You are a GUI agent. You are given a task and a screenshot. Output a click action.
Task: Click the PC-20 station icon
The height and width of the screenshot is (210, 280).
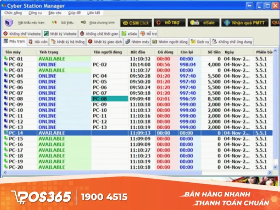[x=6, y=167]
